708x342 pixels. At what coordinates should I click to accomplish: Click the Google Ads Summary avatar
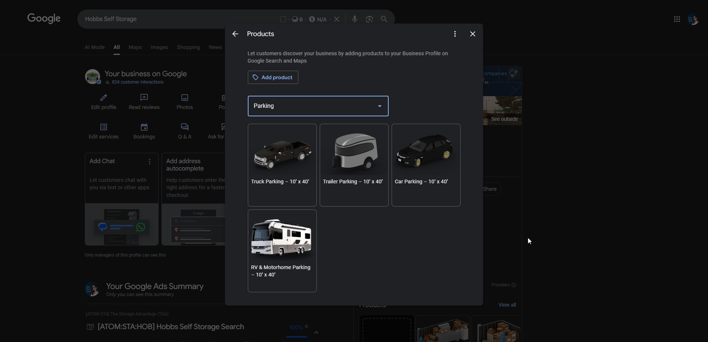(93, 289)
